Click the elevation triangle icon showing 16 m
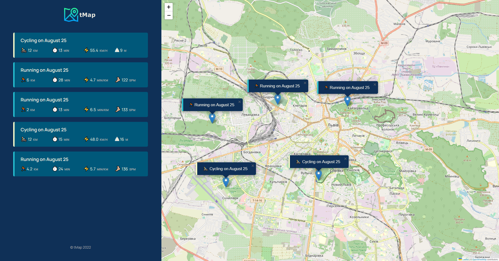The width and height of the screenshot is (499, 261). (x=117, y=139)
